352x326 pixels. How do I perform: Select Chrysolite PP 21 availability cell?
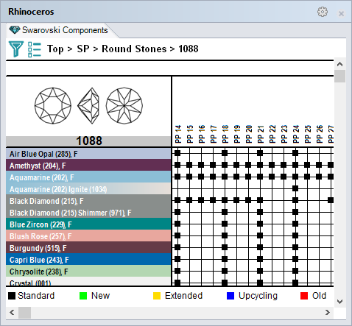pos(260,271)
